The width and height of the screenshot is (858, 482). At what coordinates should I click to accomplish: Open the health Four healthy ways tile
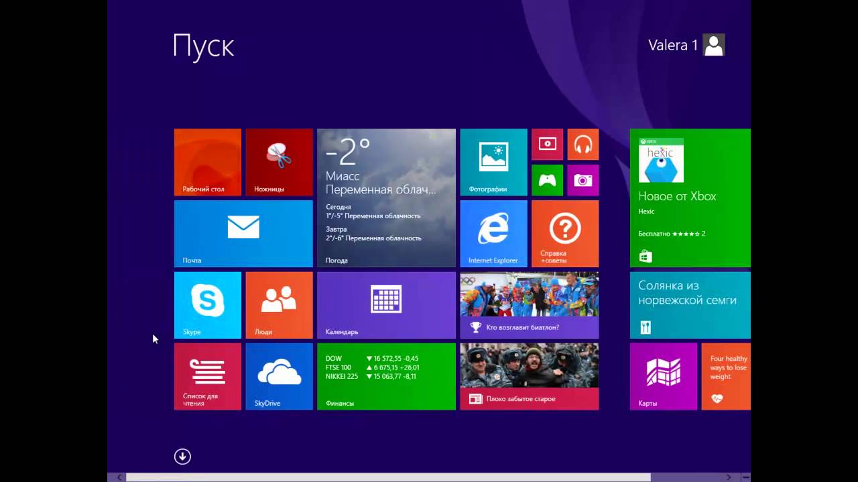point(726,376)
